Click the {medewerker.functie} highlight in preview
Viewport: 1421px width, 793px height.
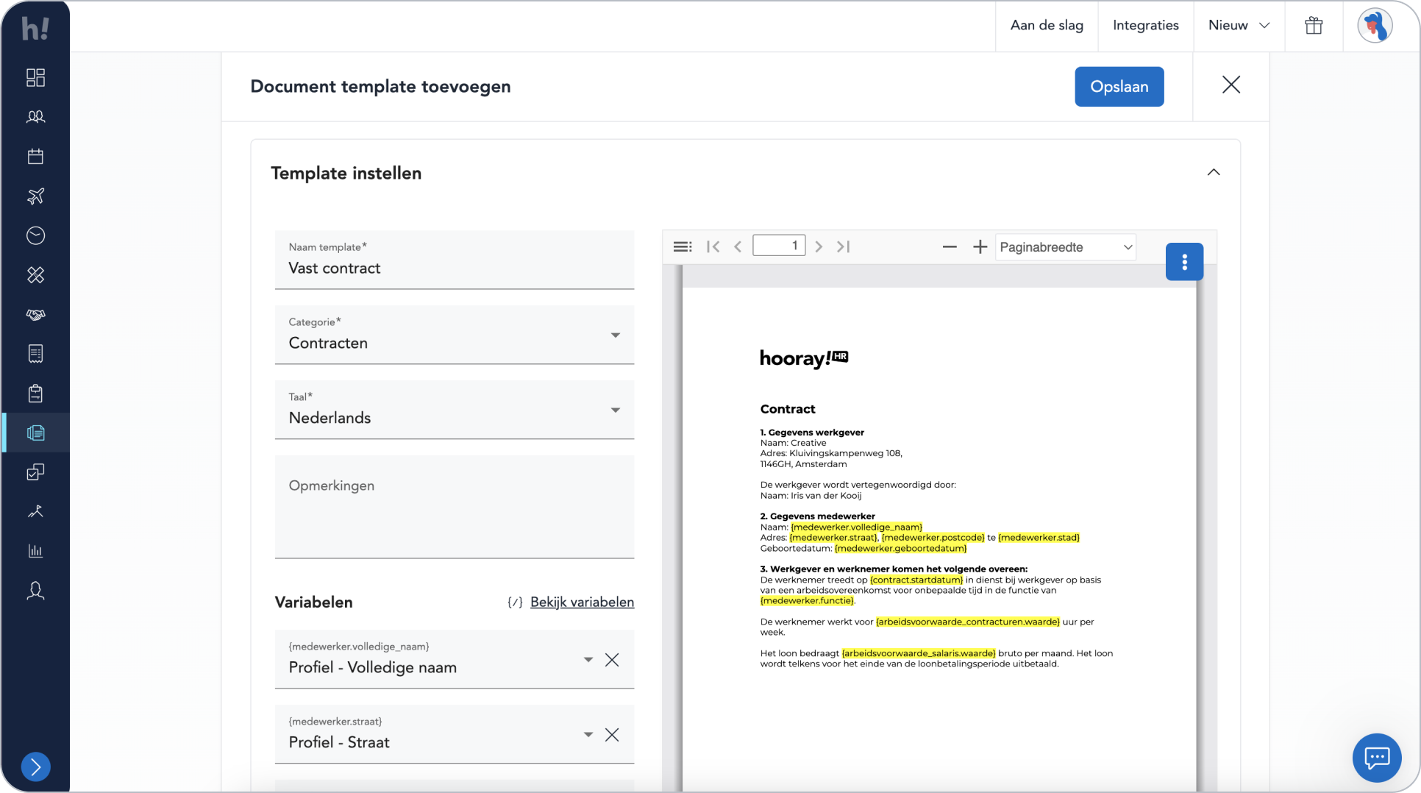tap(807, 600)
